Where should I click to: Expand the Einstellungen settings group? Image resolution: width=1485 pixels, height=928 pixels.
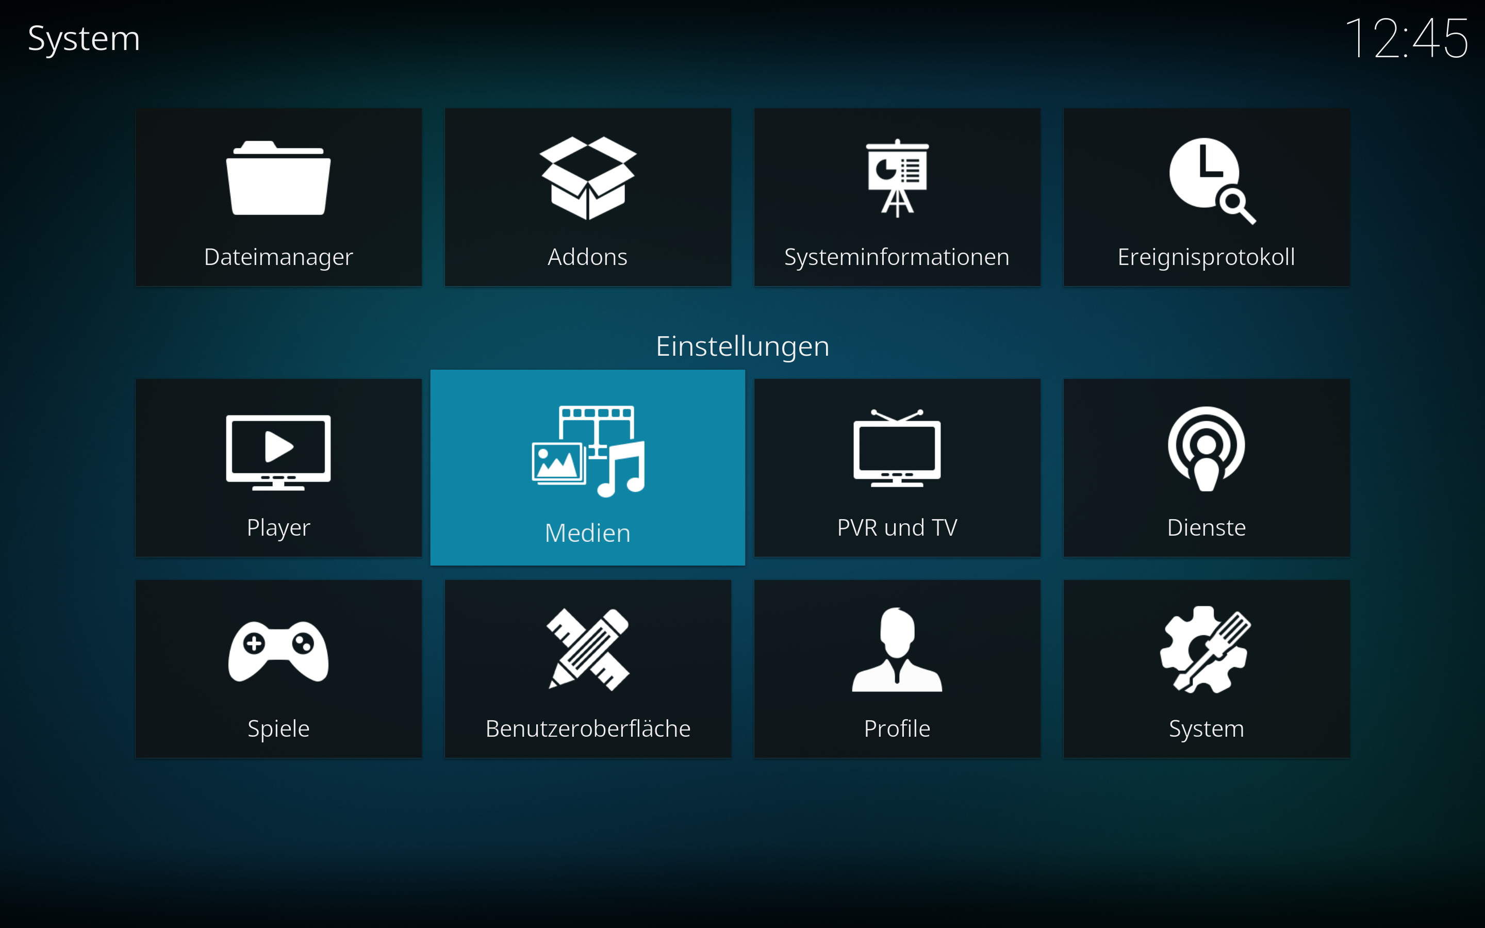click(742, 343)
